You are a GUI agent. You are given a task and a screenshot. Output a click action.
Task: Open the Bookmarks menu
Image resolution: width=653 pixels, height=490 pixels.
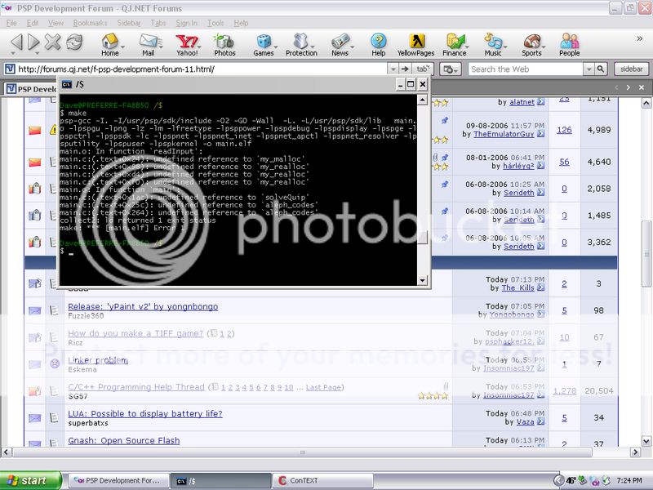click(x=90, y=23)
